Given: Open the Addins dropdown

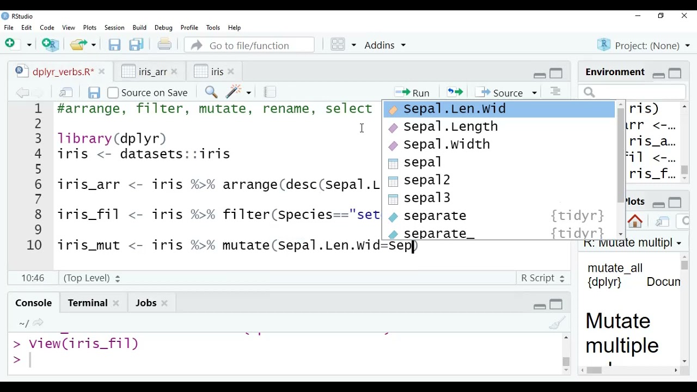Looking at the screenshot, I should tap(386, 45).
